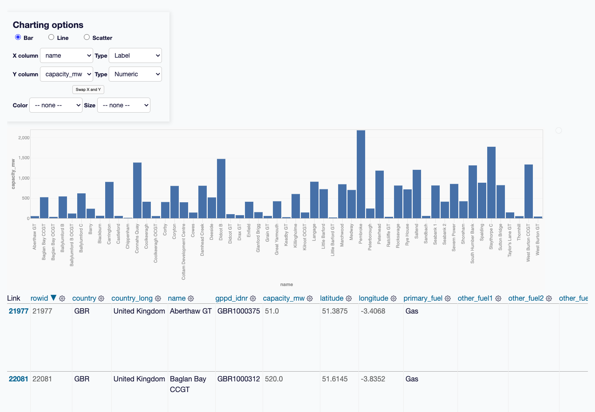Sort by country column header

(x=84, y=298)
